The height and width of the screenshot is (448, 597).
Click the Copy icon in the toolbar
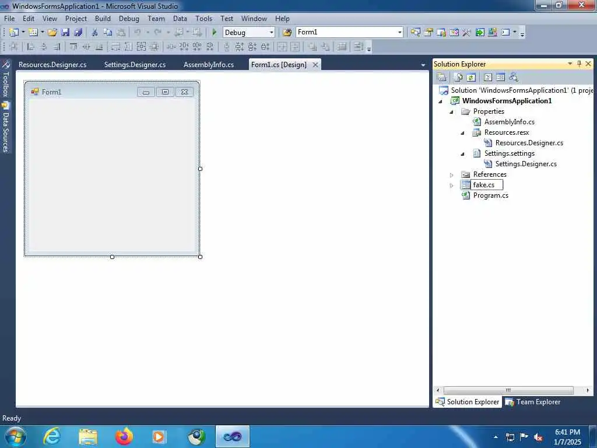[x=108, y=33]
